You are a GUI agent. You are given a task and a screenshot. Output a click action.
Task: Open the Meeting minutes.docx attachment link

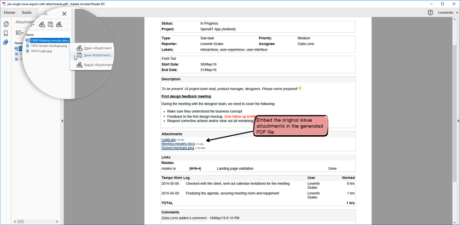[x=178, y=144]
